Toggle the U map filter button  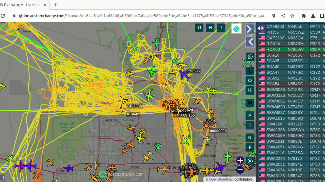[199, 28]
